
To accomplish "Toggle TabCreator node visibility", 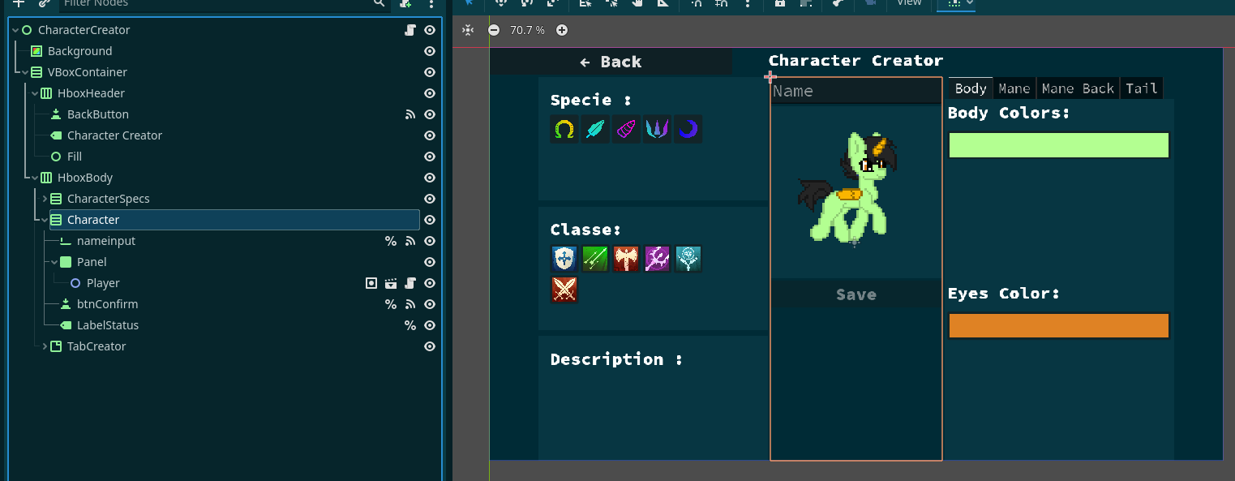I will point(430,346).
